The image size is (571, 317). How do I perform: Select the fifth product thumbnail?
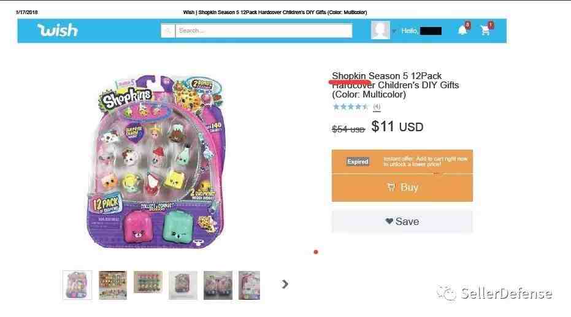click(x=218, y=285)
